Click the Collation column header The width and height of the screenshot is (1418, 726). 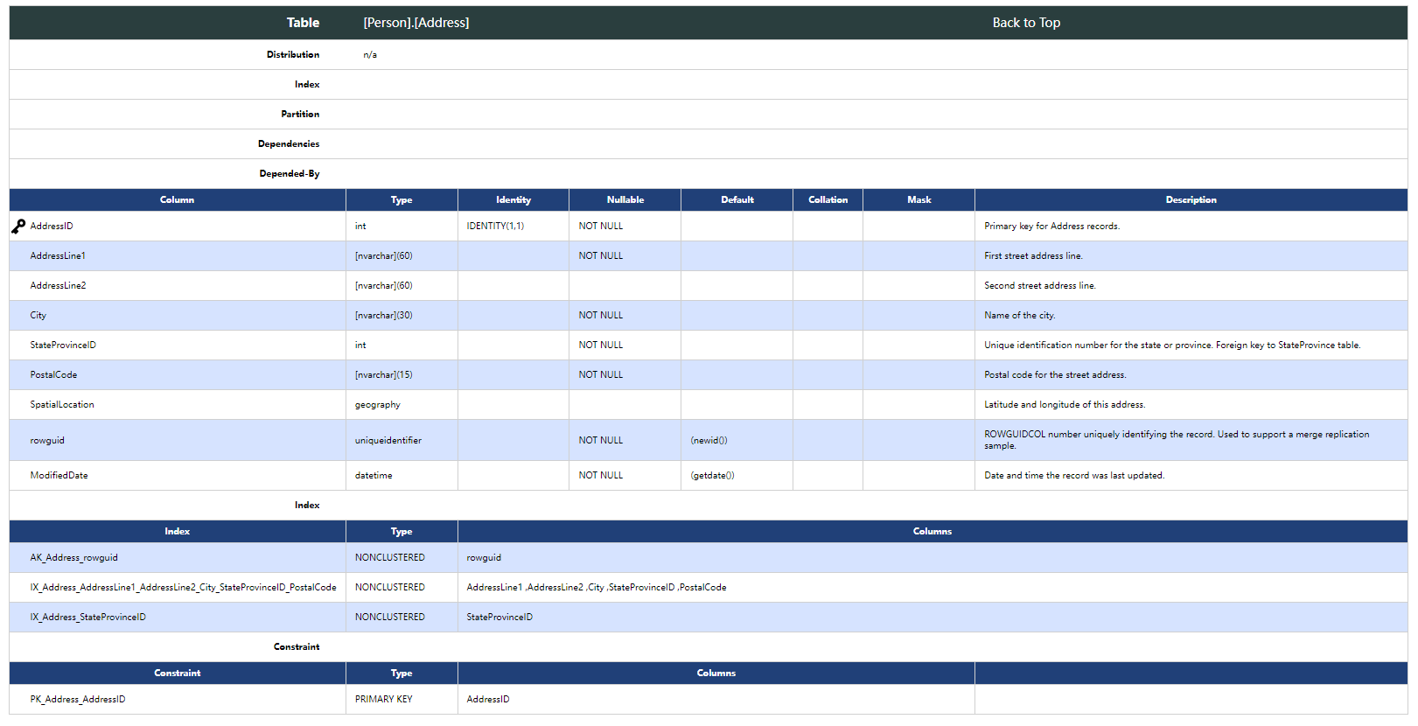(x=828, y=200)
